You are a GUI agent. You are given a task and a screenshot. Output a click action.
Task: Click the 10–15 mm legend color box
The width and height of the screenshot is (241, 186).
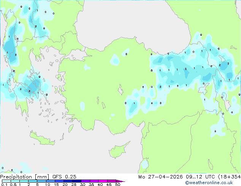click(51, 181)
